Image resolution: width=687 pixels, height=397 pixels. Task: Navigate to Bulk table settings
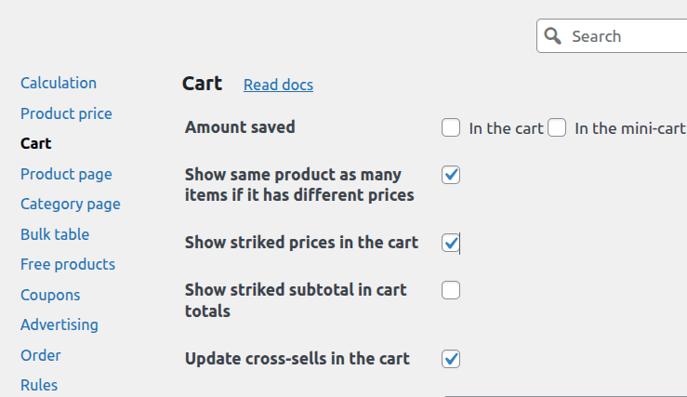coord(55,234)
